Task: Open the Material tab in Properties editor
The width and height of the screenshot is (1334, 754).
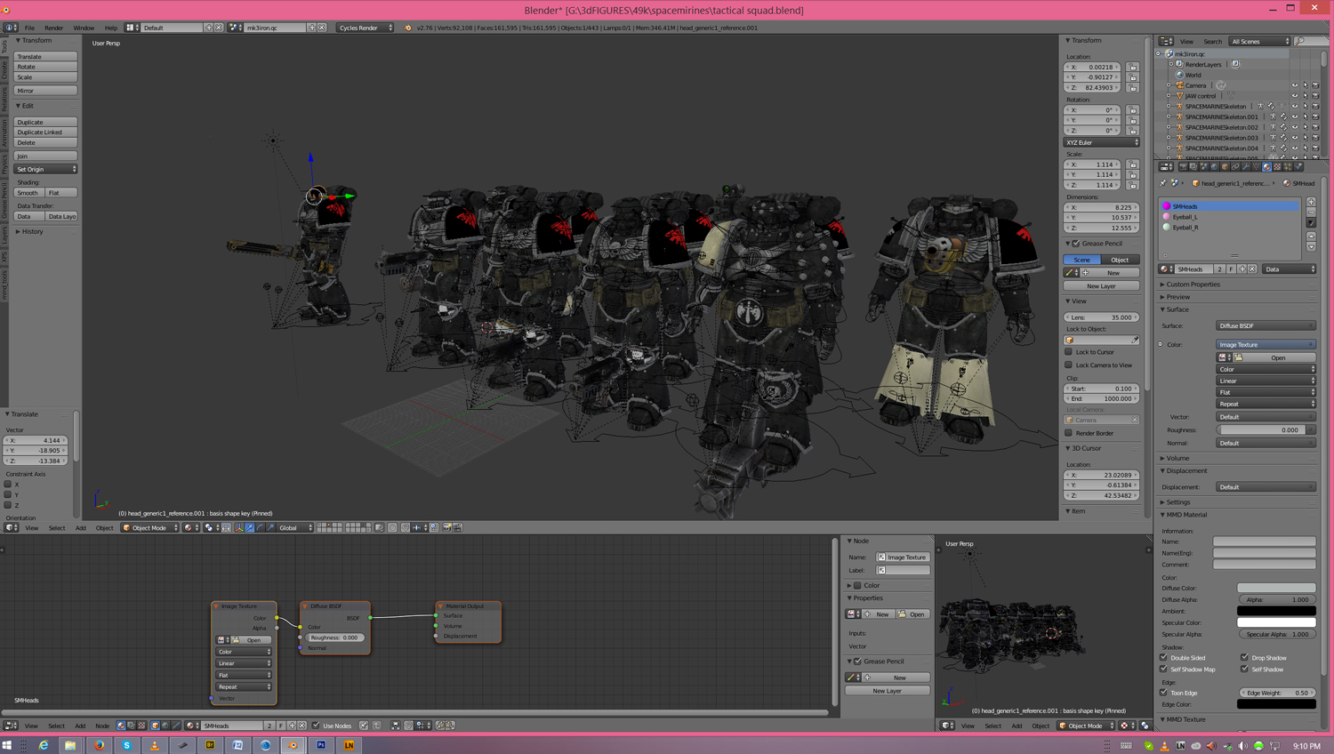Action: point(1266,166)
